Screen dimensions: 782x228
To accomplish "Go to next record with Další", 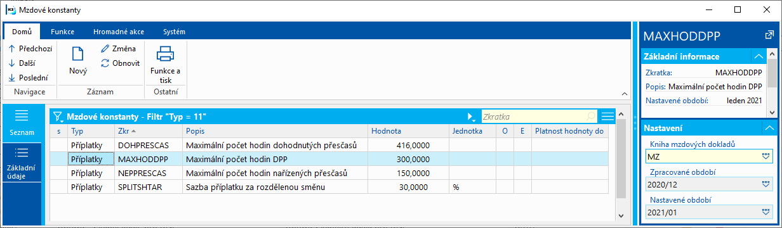I will (23, 63).
